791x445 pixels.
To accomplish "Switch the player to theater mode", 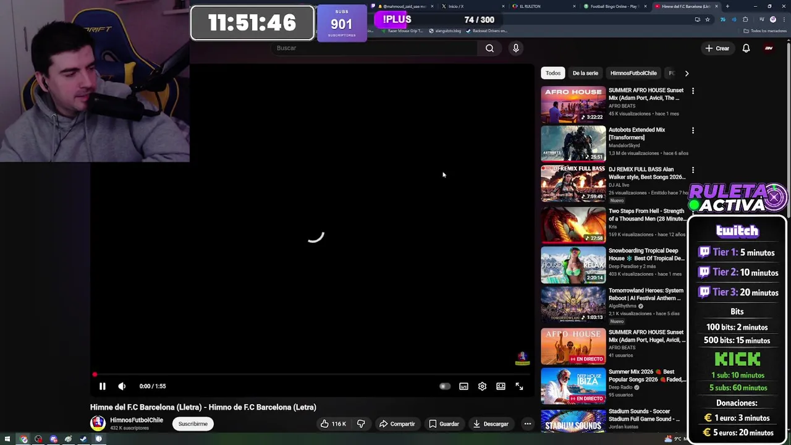I will click(x=501, y=386).
